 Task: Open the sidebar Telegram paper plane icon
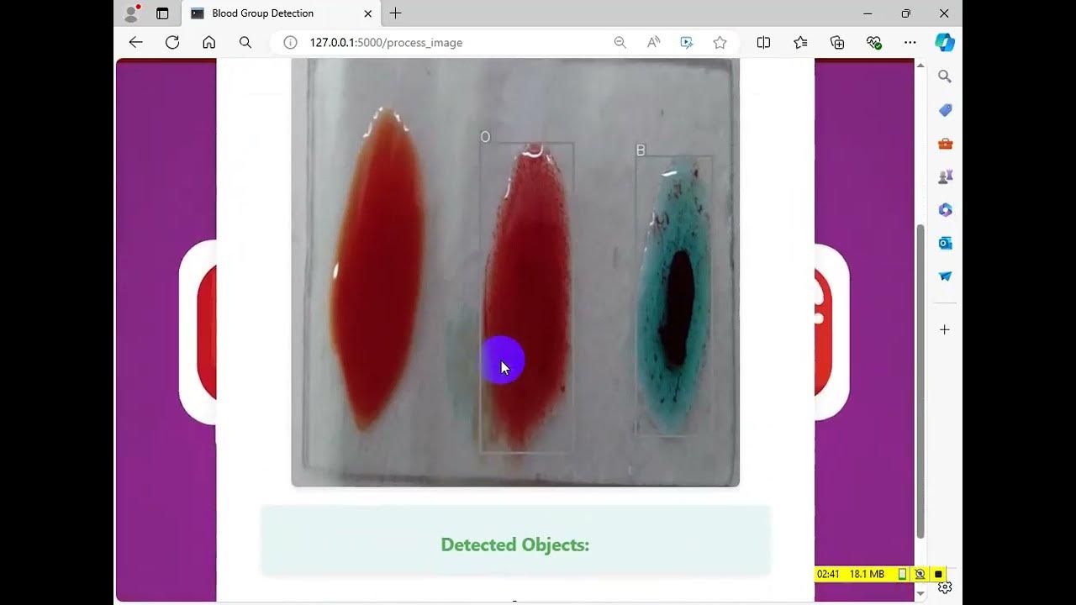945,276
